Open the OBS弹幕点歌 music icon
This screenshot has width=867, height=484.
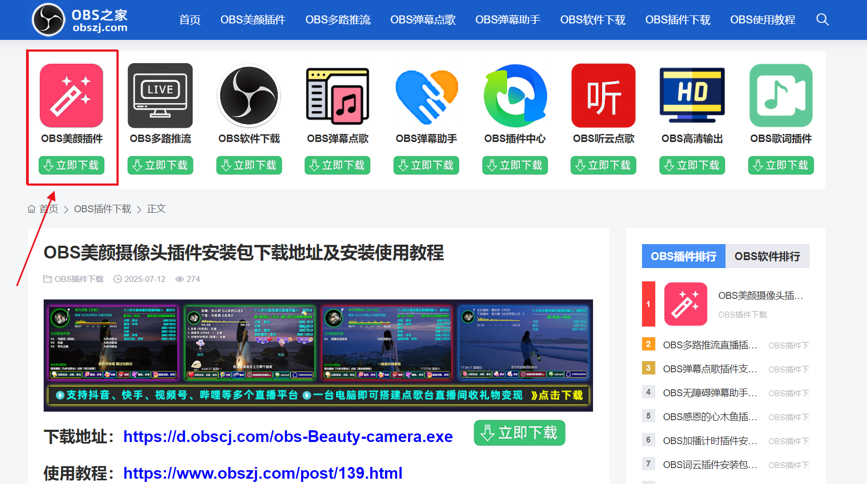tap(338, 96)
